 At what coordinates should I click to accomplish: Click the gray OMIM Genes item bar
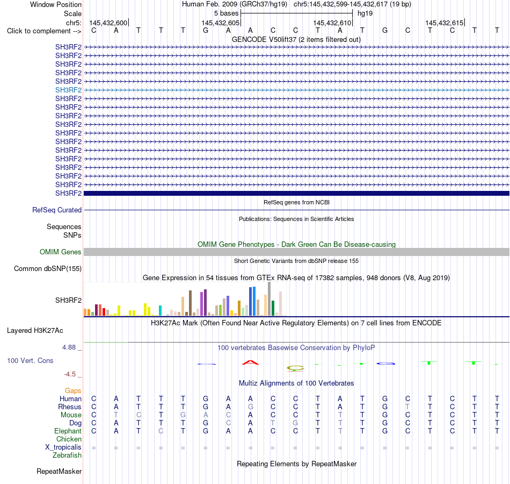coord(296,252)
